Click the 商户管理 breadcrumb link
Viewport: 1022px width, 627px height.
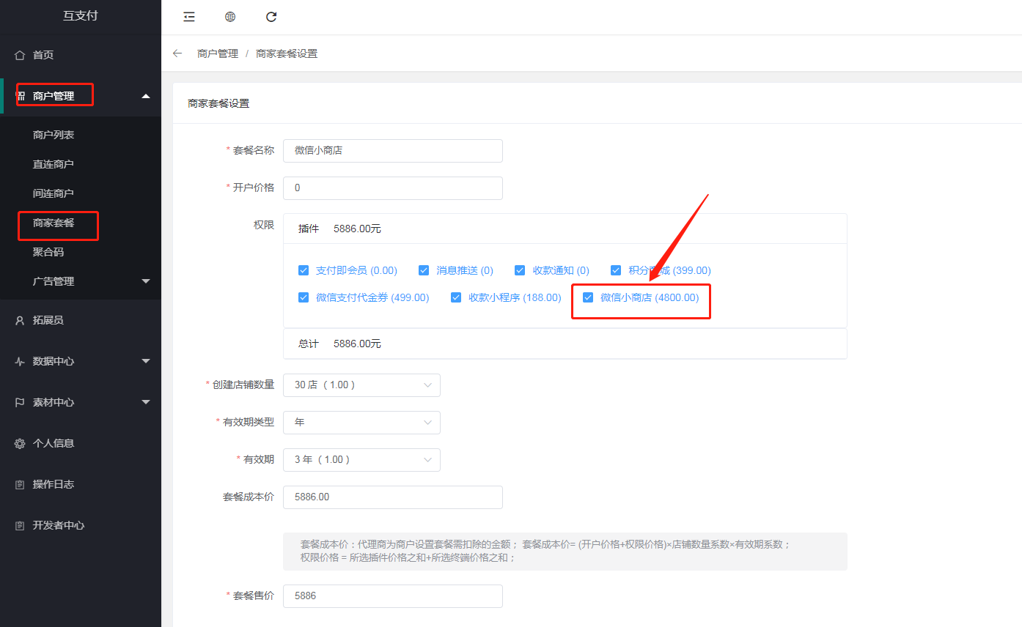click(x=218, y=53)
